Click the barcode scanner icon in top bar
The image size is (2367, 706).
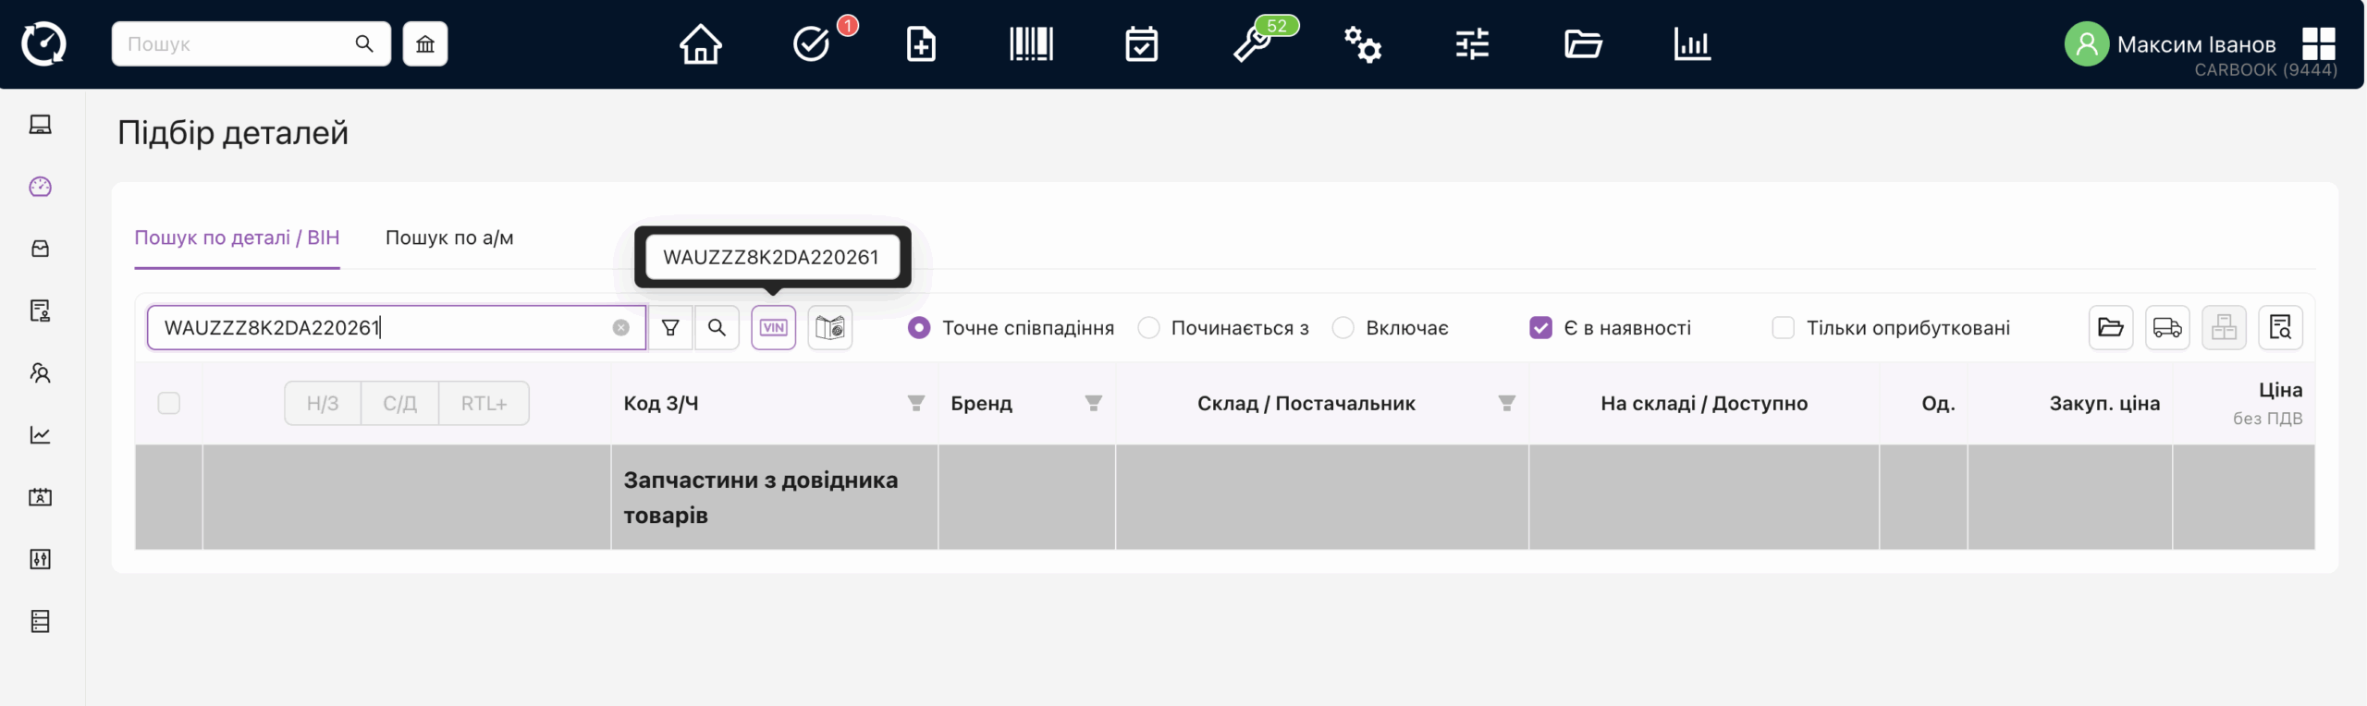(x=1031, y=44)
